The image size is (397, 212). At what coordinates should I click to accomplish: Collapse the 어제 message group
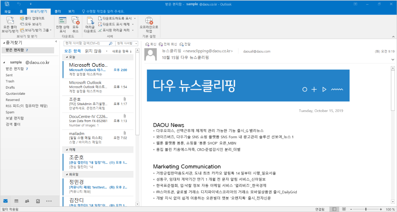[67, 150]
